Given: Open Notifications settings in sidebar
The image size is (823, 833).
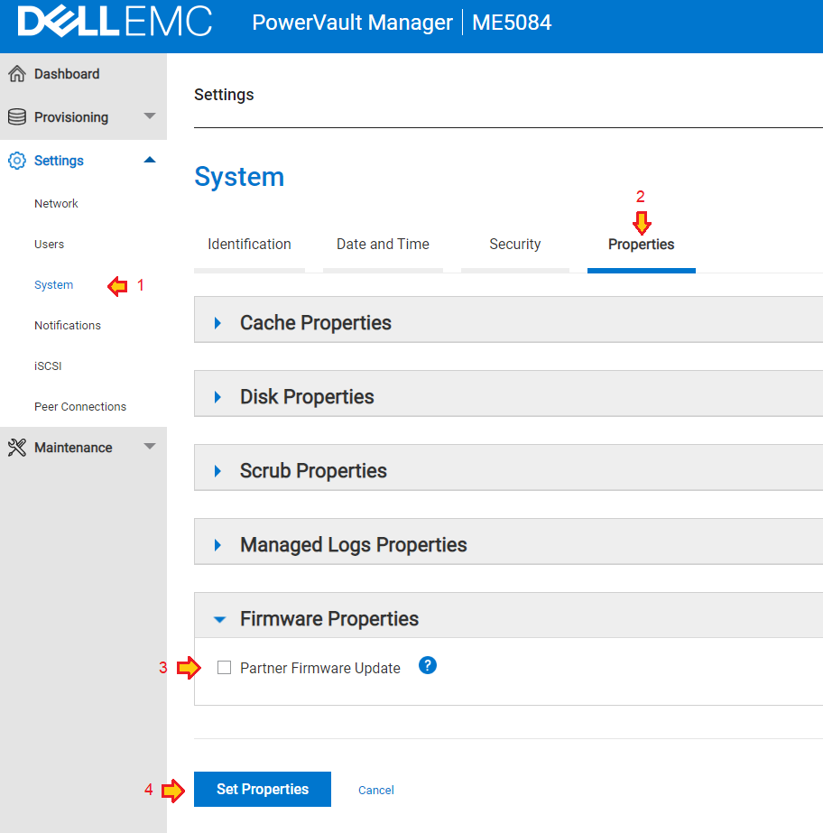Looking at the screenshot, I should [68, 325].
